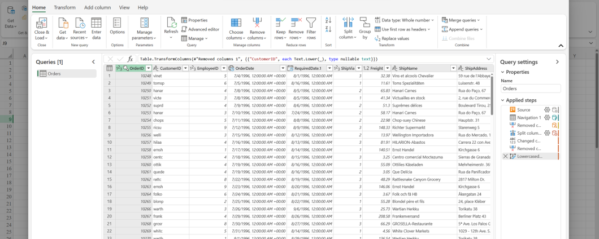
Task: Click the Filter rows icon
Action: click(x=311, y=22)
